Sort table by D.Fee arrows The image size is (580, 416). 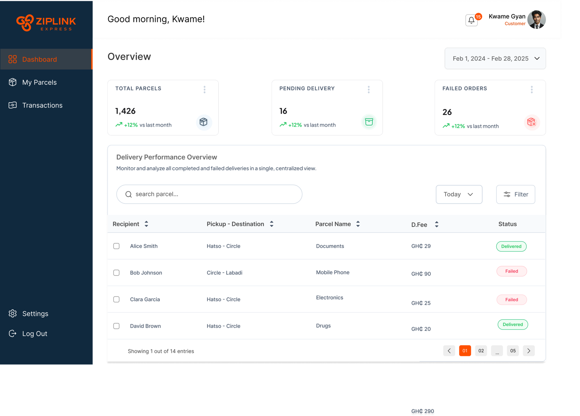[436, 224]
